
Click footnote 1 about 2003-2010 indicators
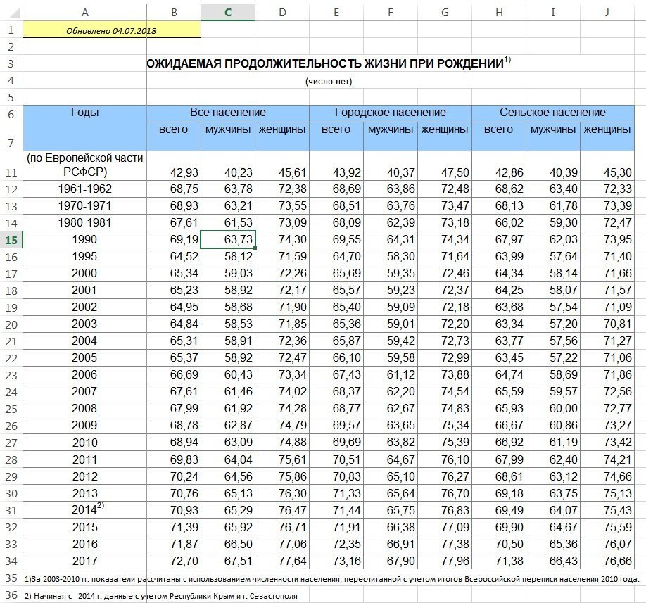pos(331,579)
